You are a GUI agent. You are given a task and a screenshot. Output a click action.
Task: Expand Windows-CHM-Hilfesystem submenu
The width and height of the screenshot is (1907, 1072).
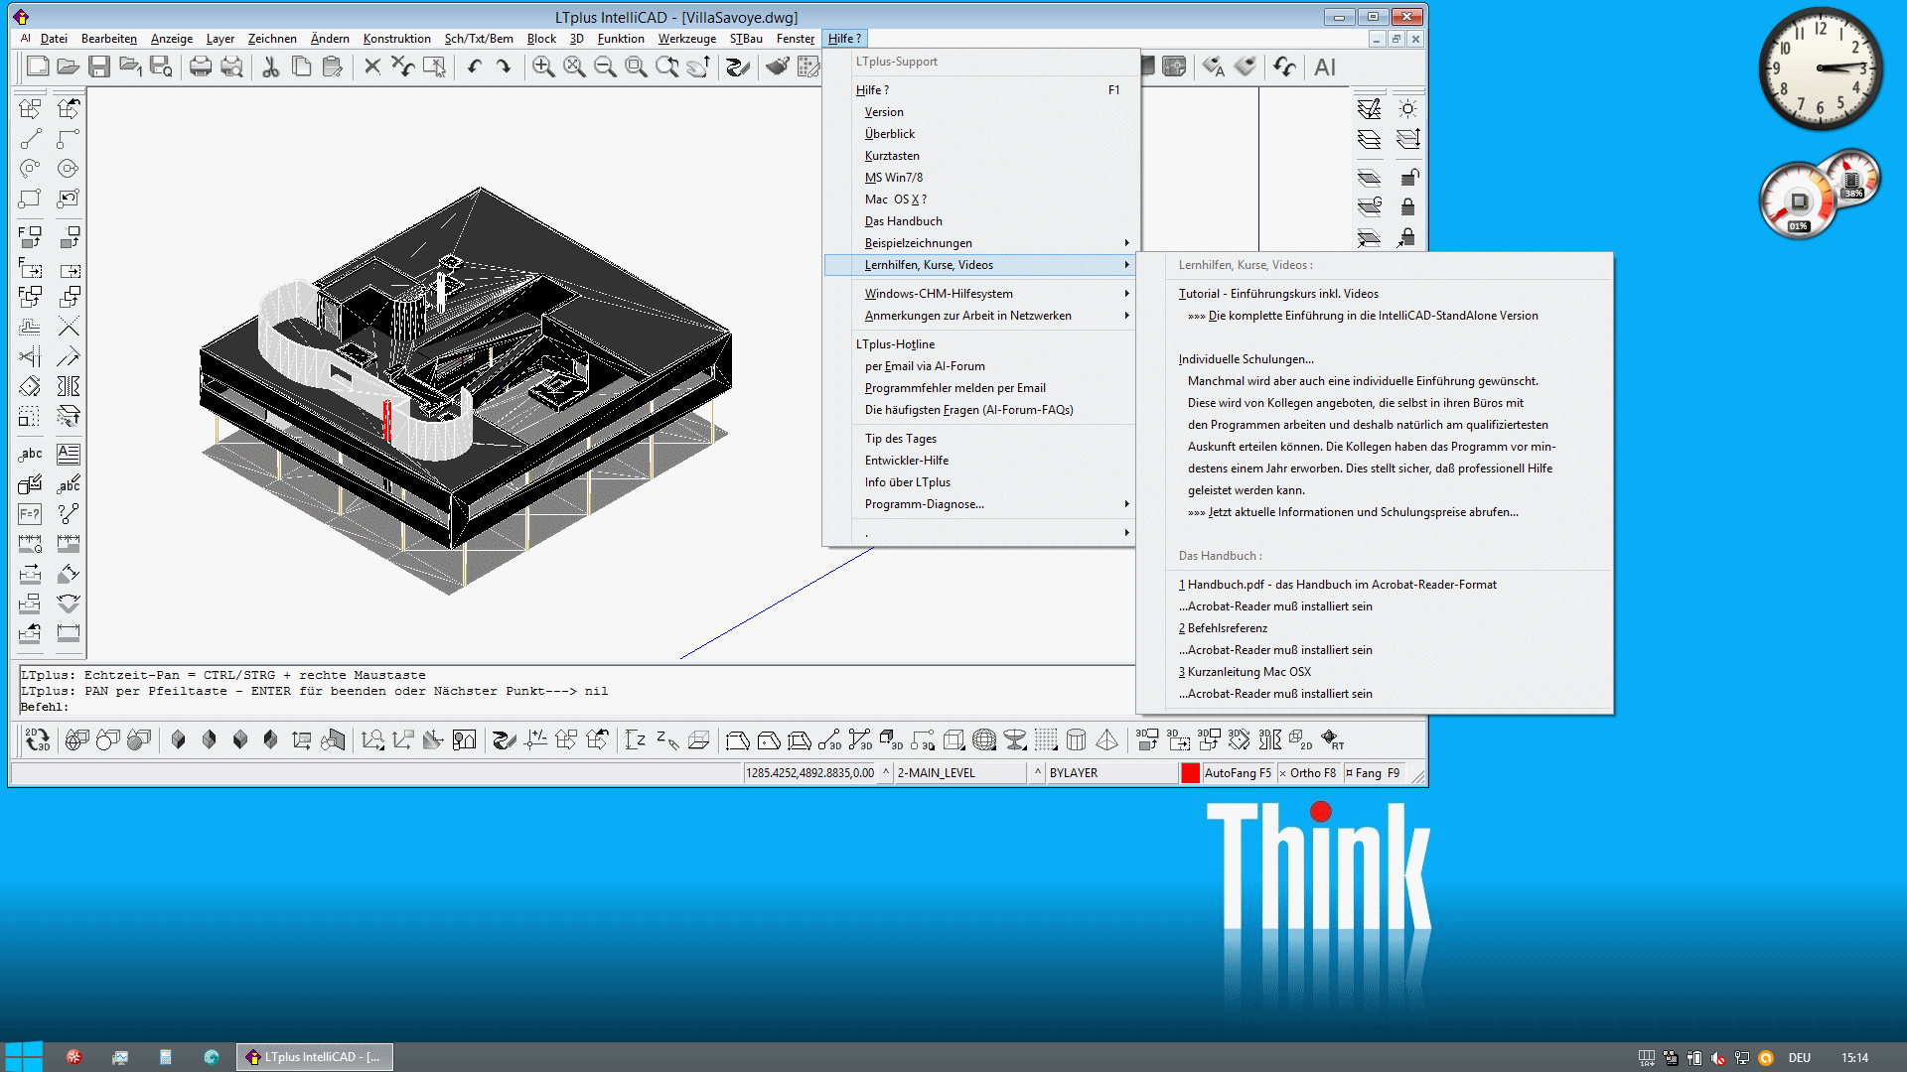[x=980, y=294]
